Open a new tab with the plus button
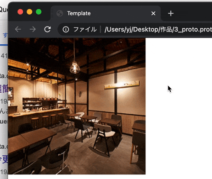Viewport: 212px width, 179px height. 171,13
